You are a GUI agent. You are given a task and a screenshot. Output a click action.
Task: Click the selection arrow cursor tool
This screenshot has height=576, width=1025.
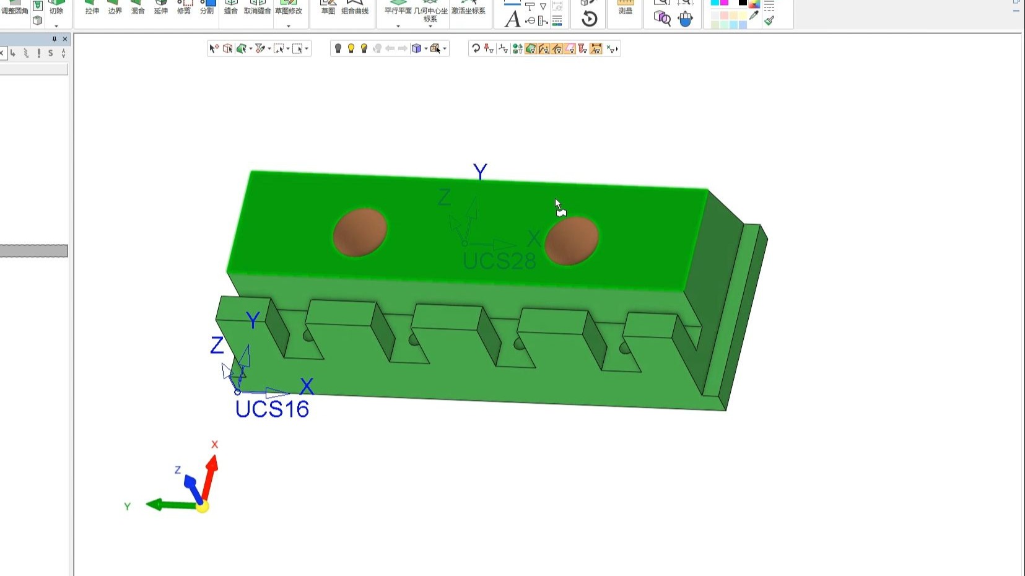click(x=214, y=48)
